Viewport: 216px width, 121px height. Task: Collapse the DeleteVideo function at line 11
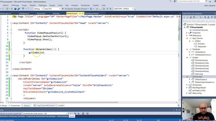pyautogui.click(x=11, y=49)
